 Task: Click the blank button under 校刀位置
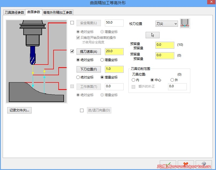(153, 35)
